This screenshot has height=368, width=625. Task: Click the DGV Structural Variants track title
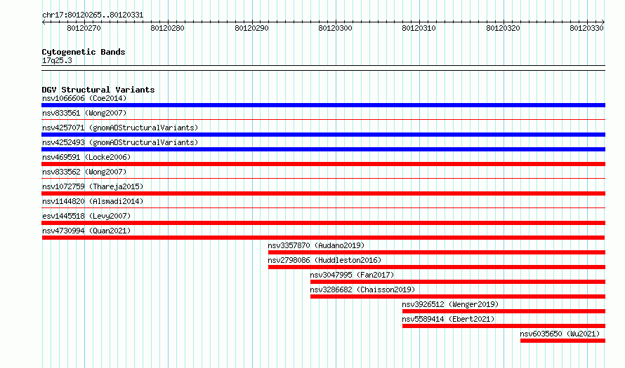click(98, 90)
